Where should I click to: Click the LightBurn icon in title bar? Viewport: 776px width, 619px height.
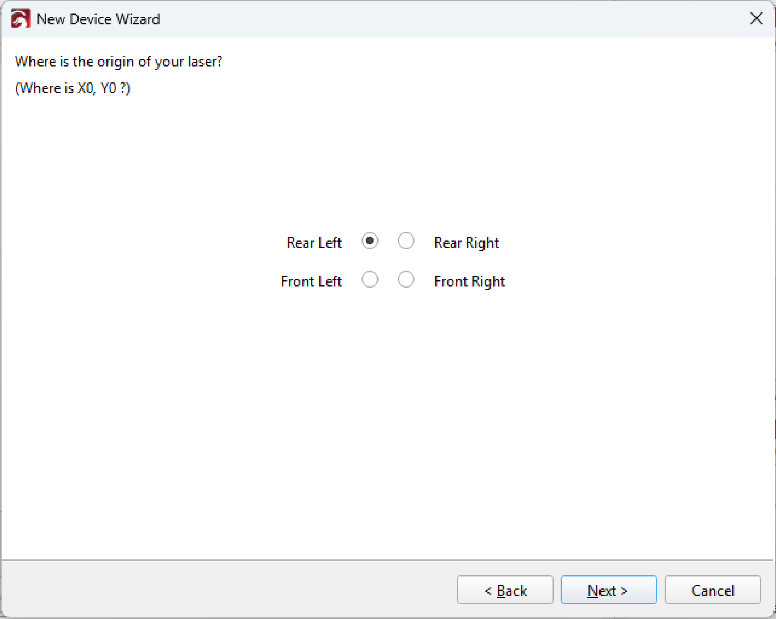20,19
